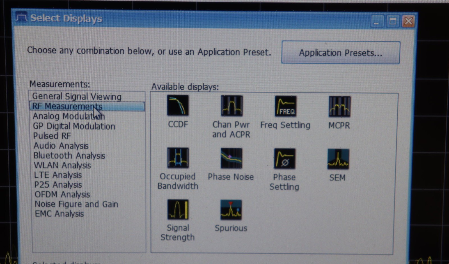Click the Select Displays title bar icon
449x264 pixels.
point(21,17)
